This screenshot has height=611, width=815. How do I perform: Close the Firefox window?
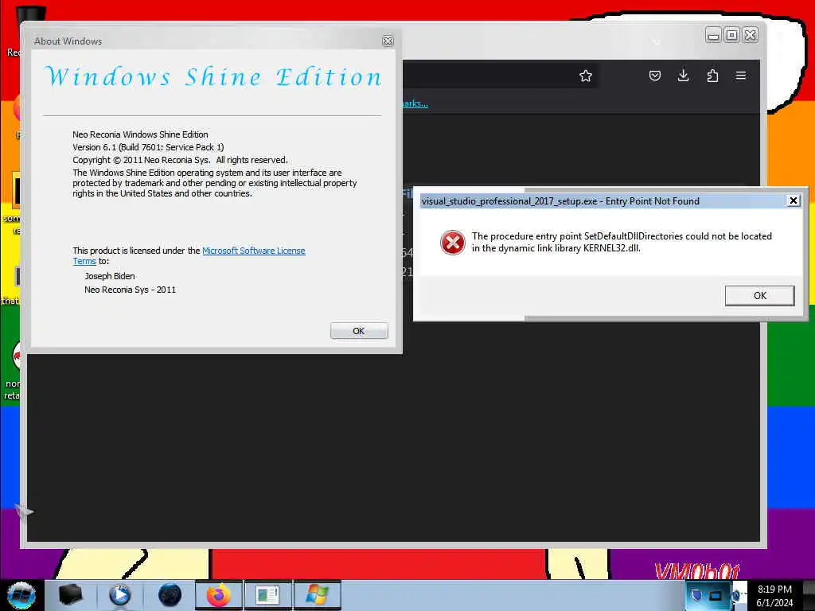[751, 35]
